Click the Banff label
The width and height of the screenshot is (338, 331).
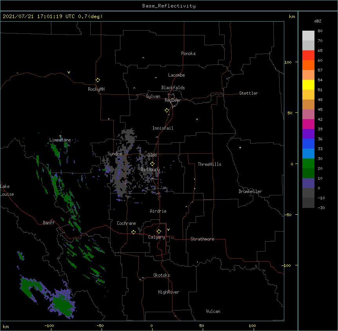(x=49, y=223)
